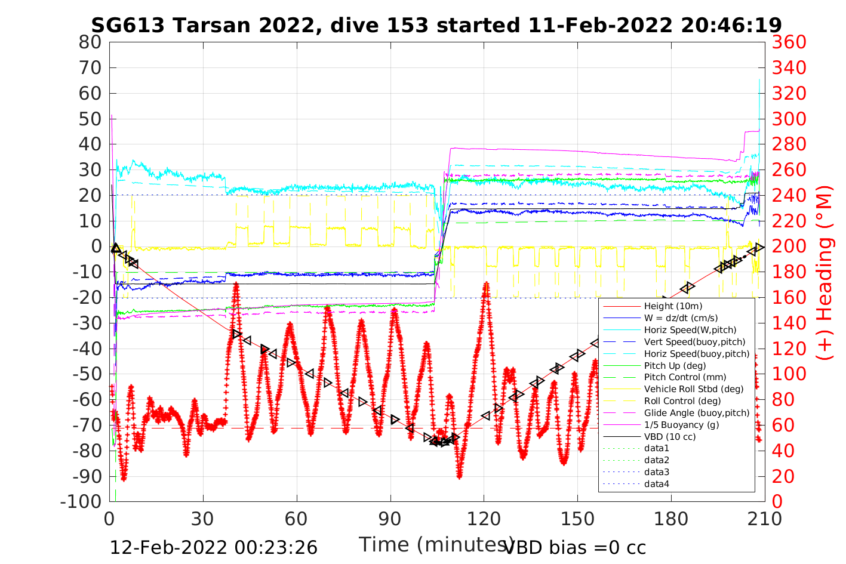Click x-axis tick label "90"
846x564 pixels.
coord(390,519)
